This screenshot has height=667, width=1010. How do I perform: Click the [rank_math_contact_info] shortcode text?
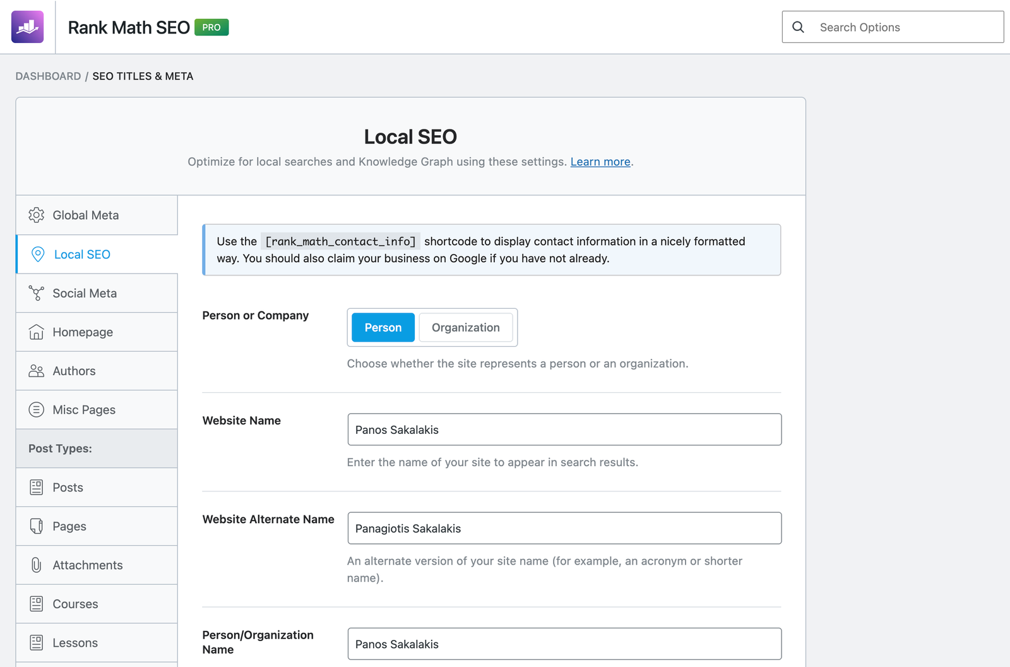[340, 241]
